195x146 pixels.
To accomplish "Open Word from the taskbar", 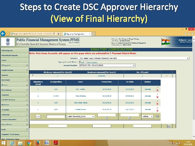I will click(47, 143).
